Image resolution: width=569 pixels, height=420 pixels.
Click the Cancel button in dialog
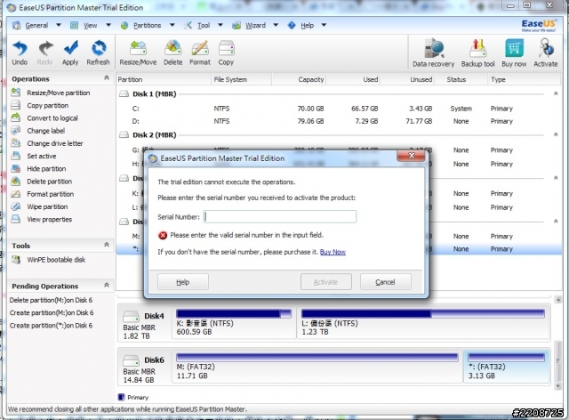point(385,282)
